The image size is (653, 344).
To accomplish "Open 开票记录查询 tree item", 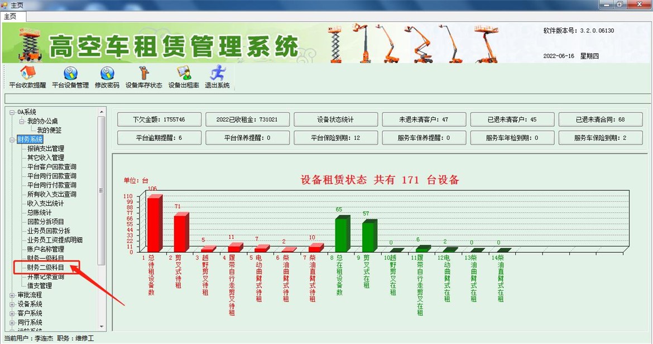I will [x=46, y=277].
